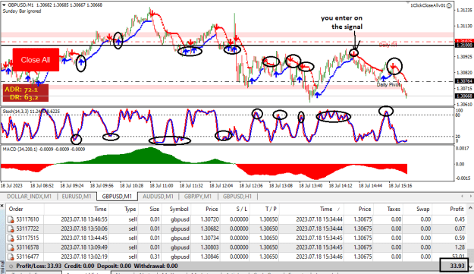This screenshot has height=274, width=474.
Task: Click the history table scroll-up arrow
Action: click(470, 208)
